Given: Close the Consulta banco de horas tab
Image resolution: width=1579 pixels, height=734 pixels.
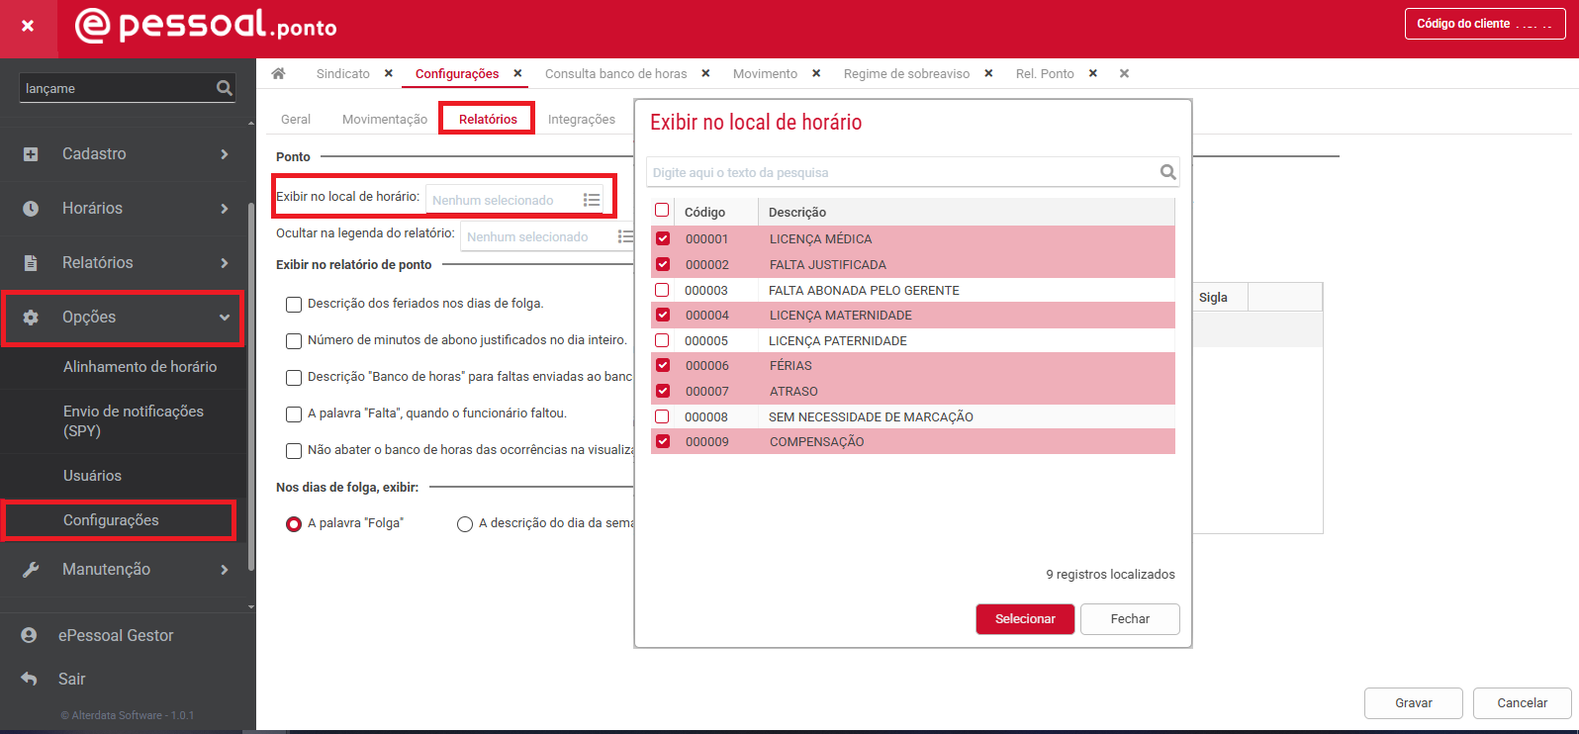Looking at the screenshot, I should coord(705,73).
